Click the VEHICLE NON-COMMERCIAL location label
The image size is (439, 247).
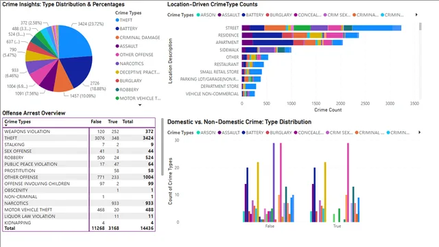point(212,94)
